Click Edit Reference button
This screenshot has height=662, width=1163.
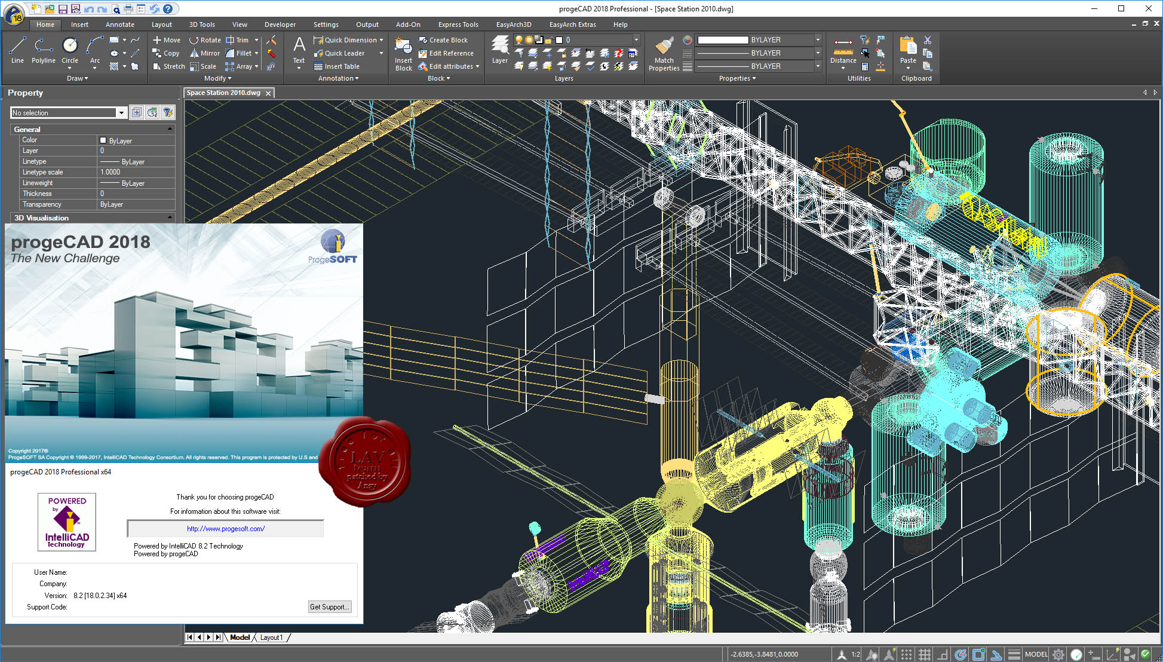pos(446,53)
